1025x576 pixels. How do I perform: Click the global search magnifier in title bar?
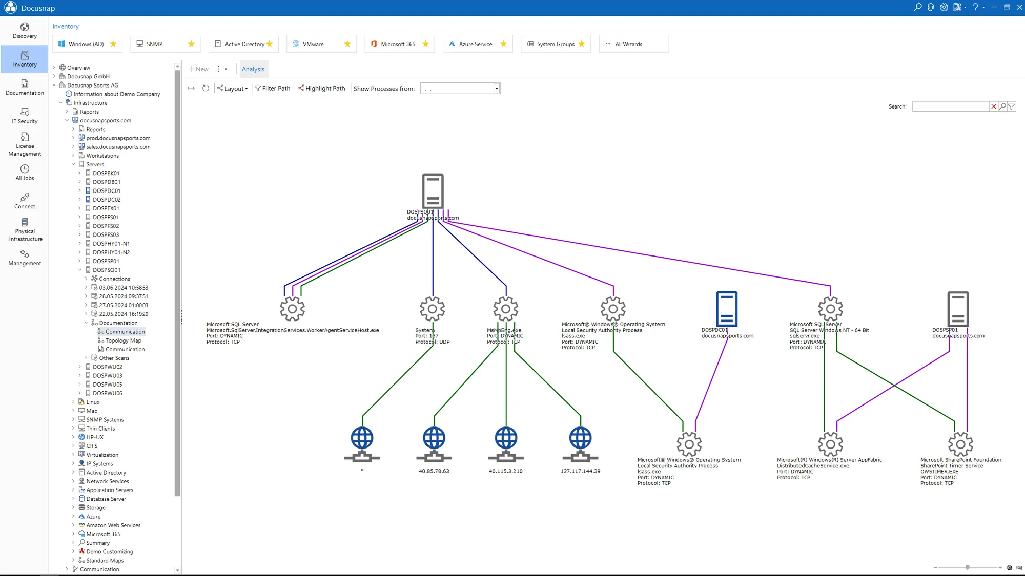coord(917,7)
